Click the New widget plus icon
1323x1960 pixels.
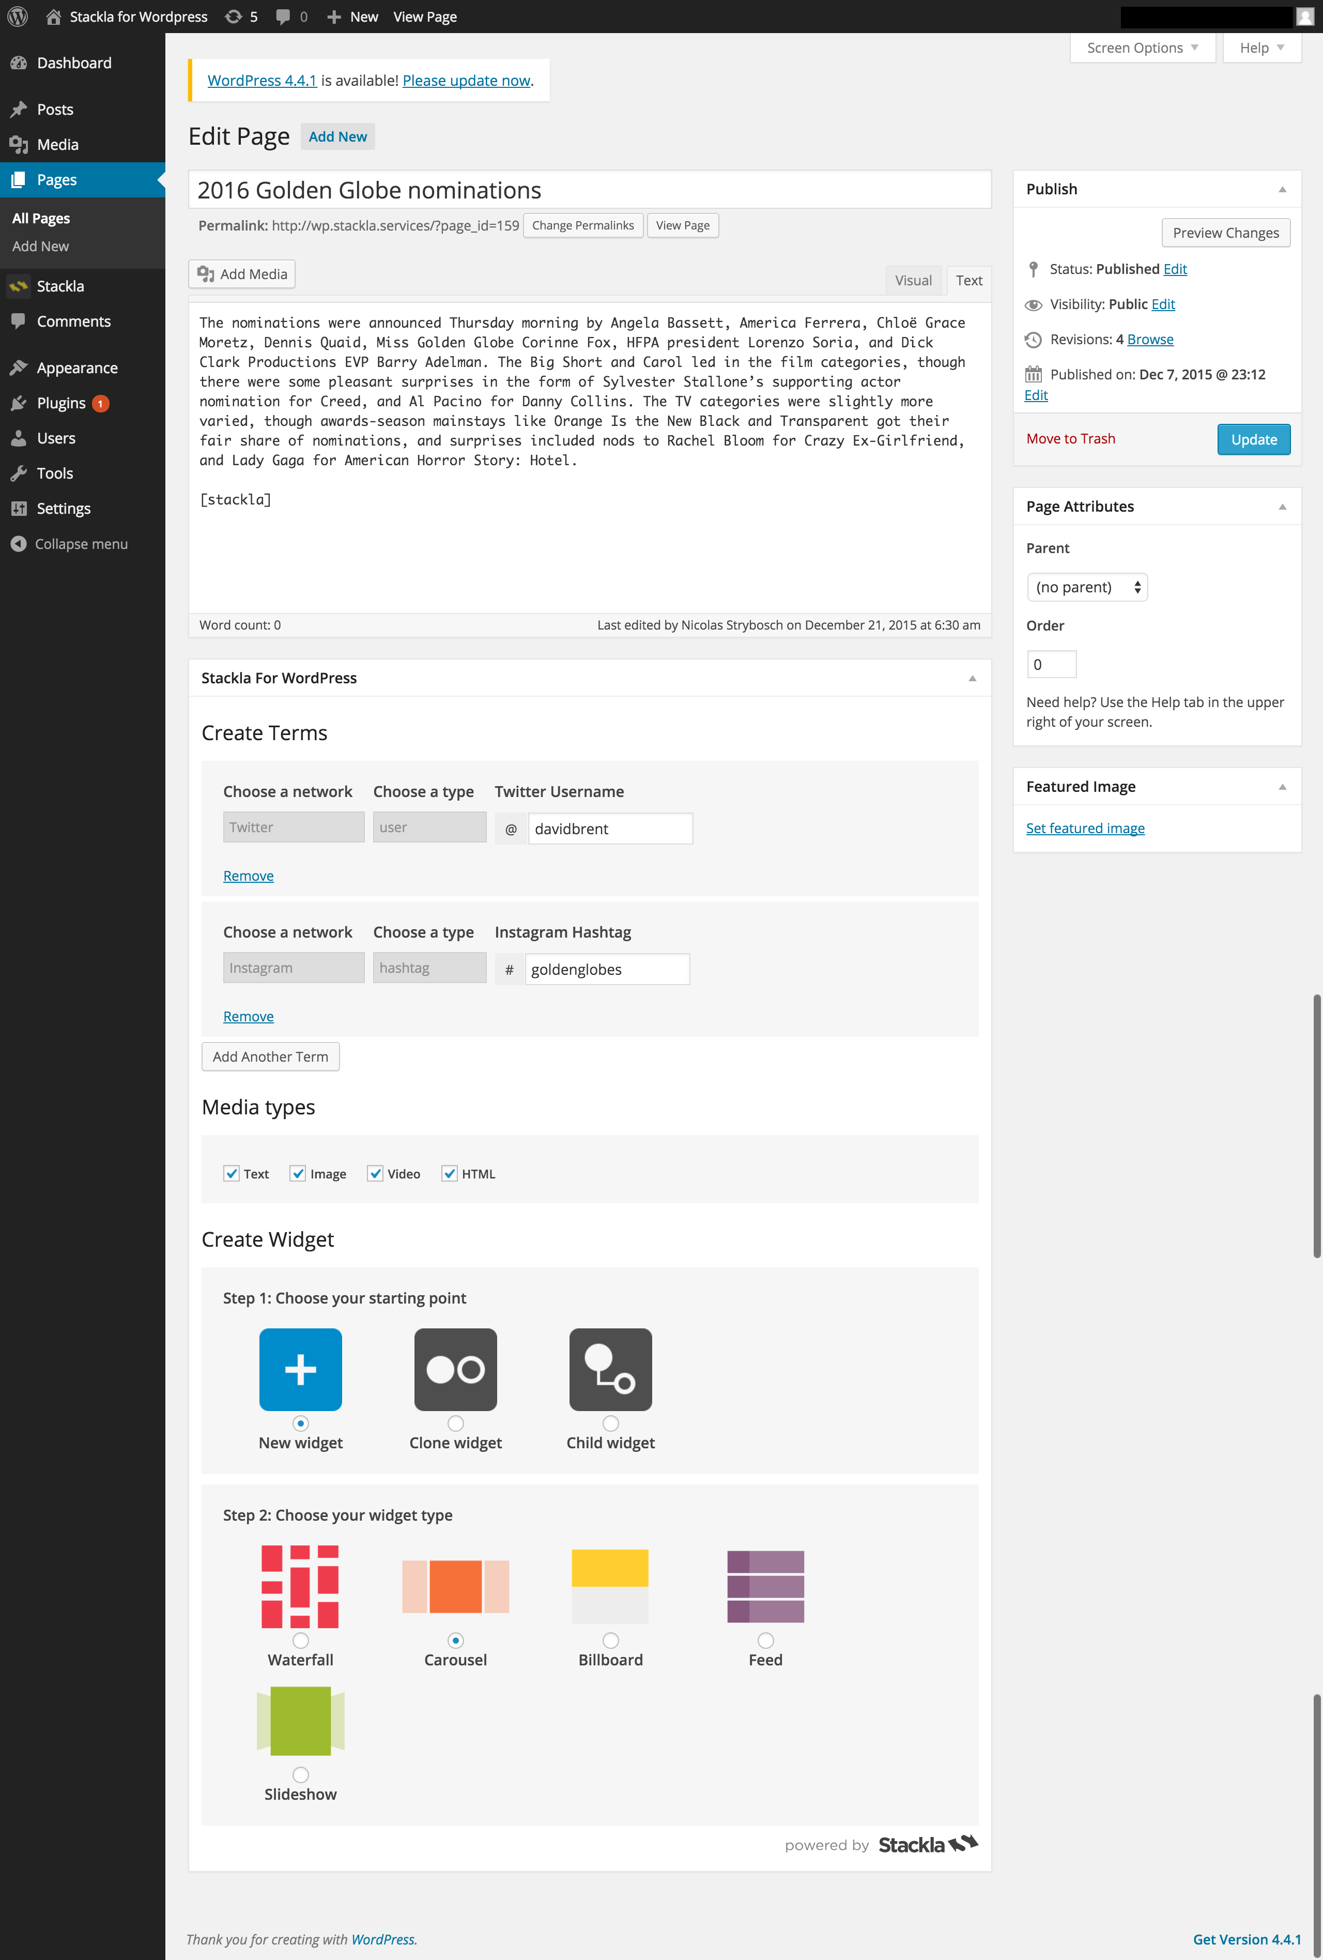coord(300,1369)
